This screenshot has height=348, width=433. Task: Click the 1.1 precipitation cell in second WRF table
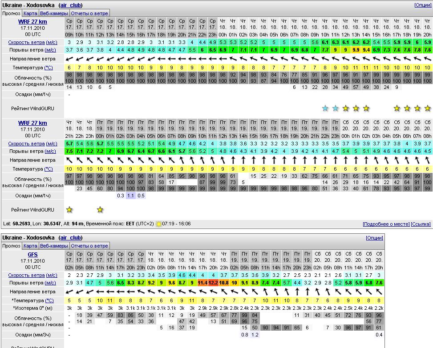coord(131,196)
